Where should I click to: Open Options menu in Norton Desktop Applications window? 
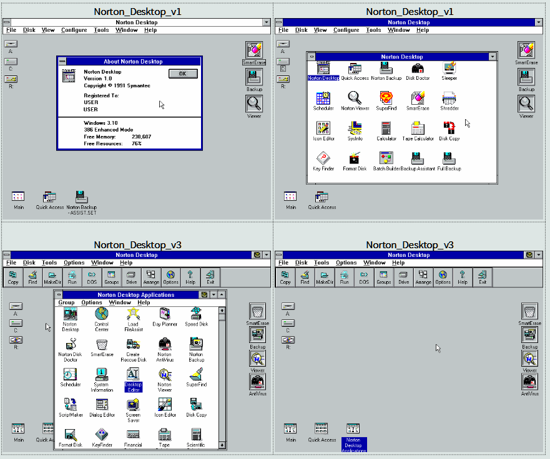(92, 302)
